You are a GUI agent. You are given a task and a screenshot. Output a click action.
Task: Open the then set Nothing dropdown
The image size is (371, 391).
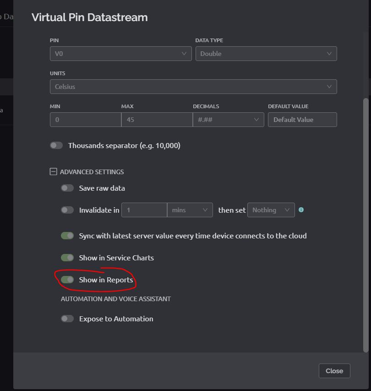click(271, 210)
